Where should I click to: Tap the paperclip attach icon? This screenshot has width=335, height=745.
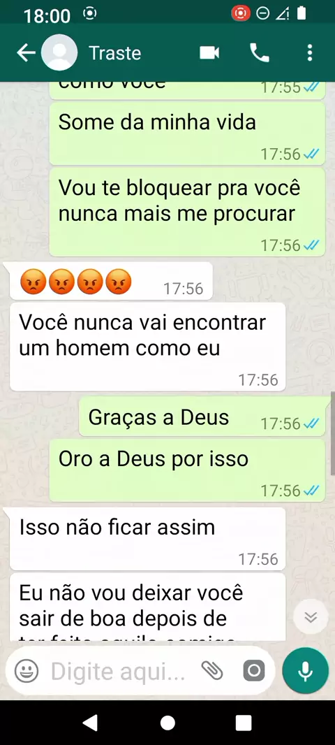212,670
